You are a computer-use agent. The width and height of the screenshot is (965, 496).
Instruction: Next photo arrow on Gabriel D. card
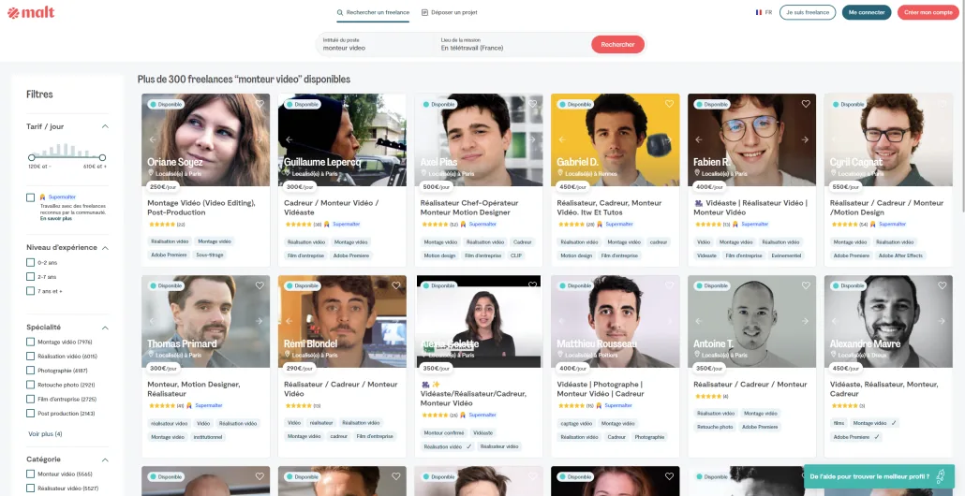point(669,139)
